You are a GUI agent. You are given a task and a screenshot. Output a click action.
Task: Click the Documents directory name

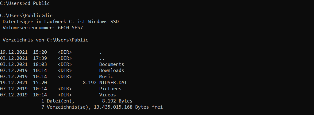pos(112,64)
